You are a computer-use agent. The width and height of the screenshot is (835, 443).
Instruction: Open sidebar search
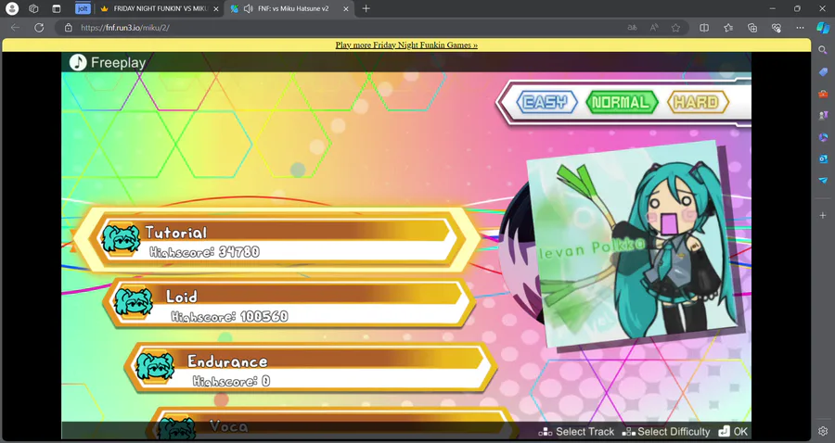[x=823, y=50]
